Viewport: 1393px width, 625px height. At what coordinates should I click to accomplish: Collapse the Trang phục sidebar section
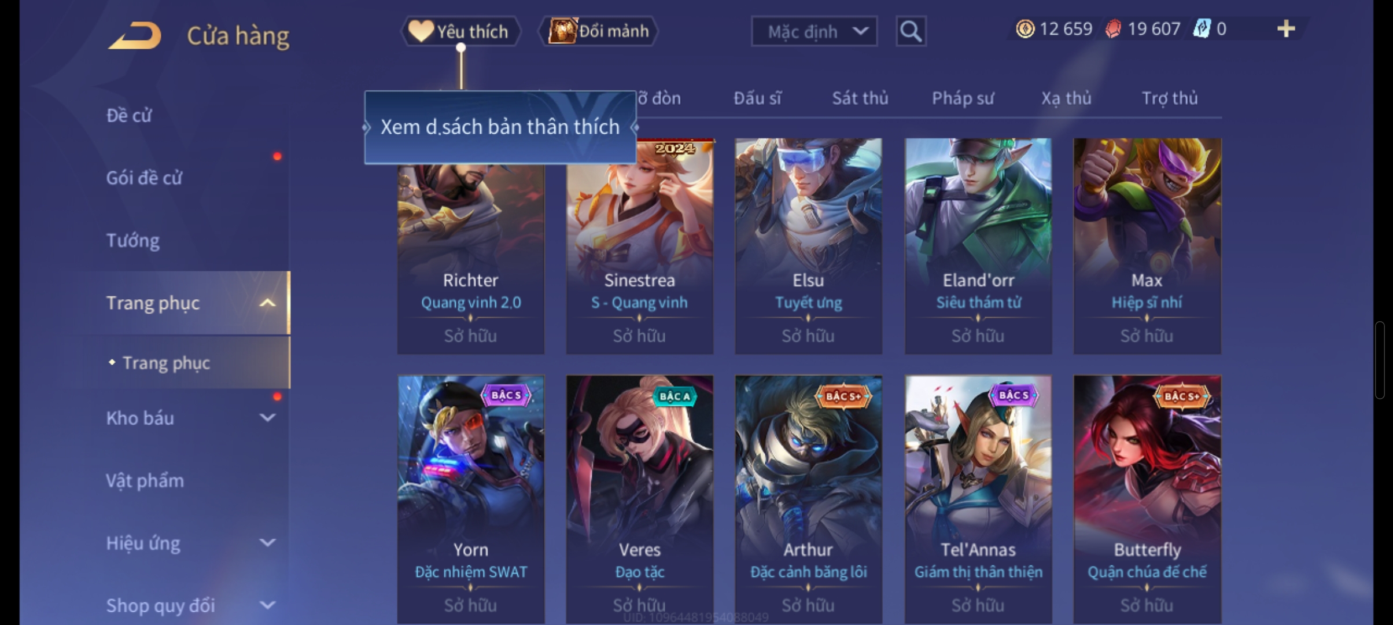[x=267, y=303]
